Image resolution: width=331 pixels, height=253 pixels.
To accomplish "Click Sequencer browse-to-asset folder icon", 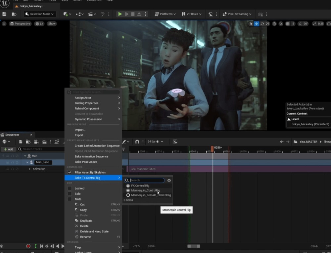I will pos(28,142).
